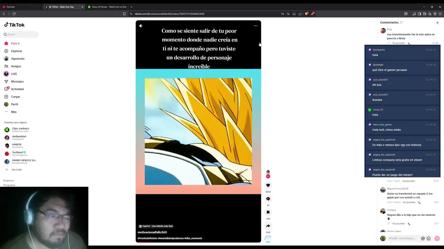444x249 pixels.
Task: Post comment with the pink send button
Action: (437, 238)
